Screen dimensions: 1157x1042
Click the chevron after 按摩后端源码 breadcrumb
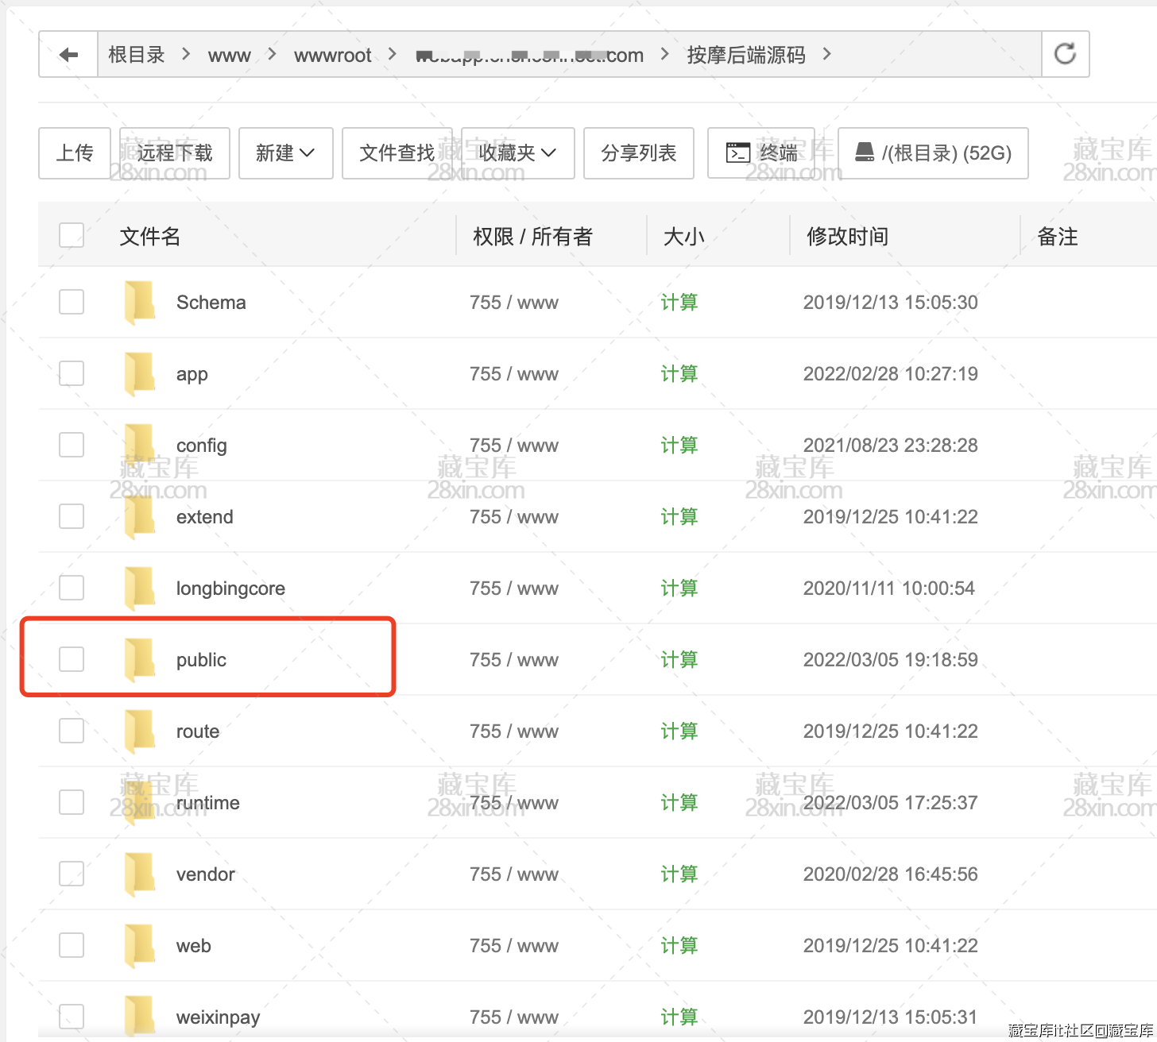click(827, 54)
